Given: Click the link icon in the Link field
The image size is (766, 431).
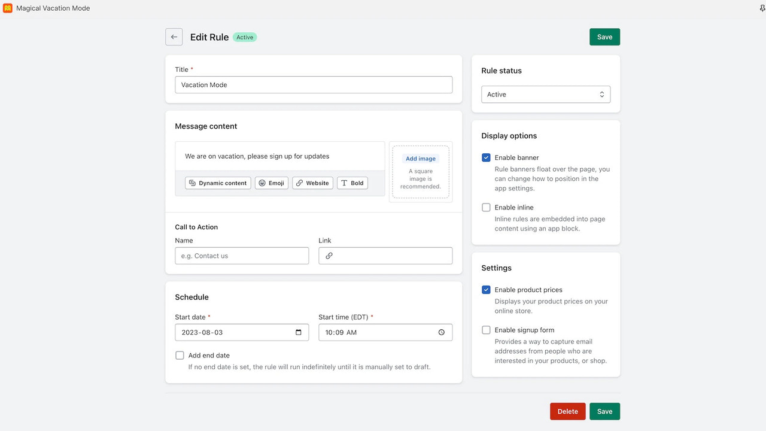Looking at the screenshot, I should click(329, 256).
